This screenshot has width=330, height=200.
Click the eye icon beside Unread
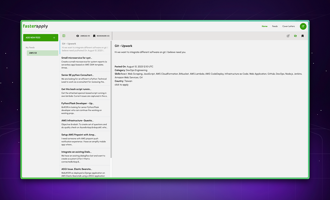click(x=78, y=36)
